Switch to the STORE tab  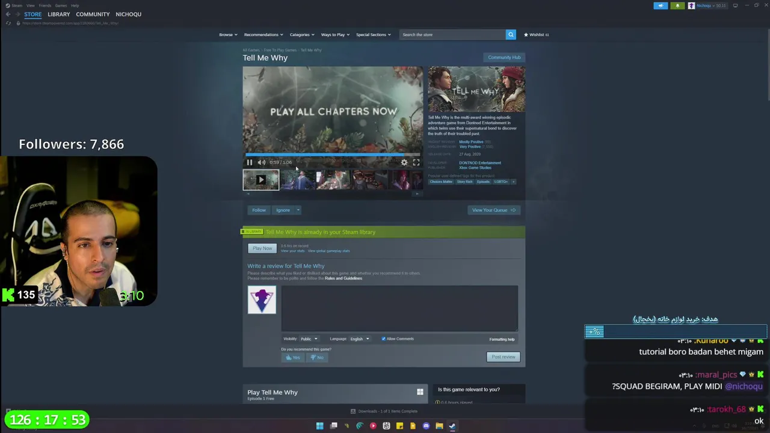(x=33, y=14)
